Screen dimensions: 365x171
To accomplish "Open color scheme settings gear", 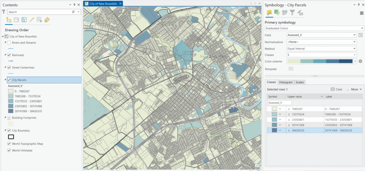I will point(360,61).
